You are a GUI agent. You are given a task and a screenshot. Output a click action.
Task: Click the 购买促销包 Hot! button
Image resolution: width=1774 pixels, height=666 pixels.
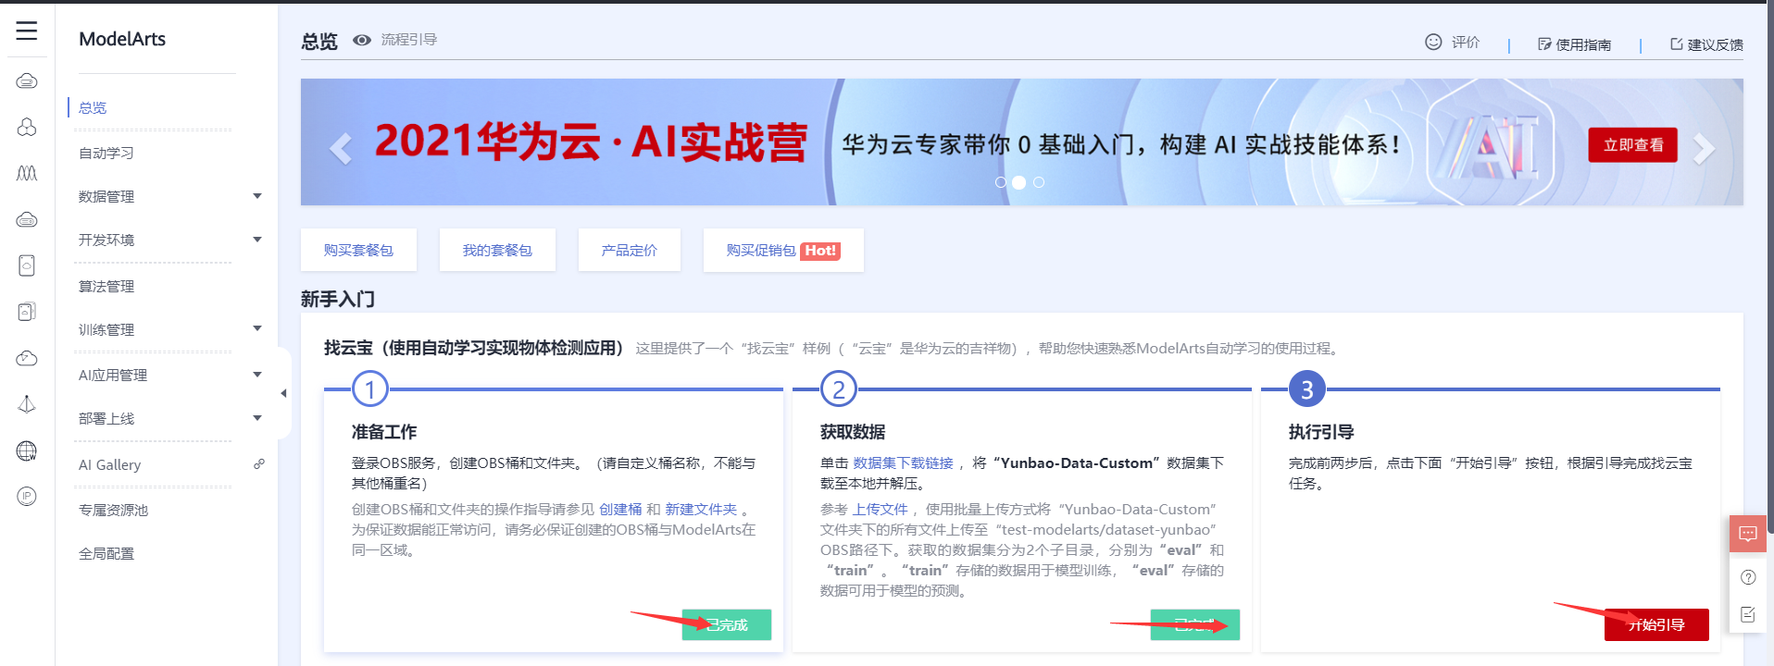[x=783, y=250]
